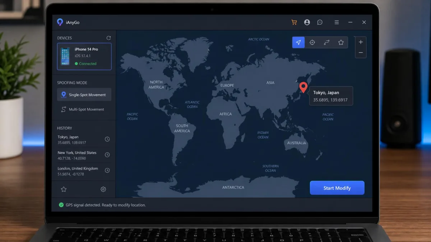The width and height of the screenshot is (431, 242).
Task: Select the iPhone 14 Pro device card
Action: point(84,56)
